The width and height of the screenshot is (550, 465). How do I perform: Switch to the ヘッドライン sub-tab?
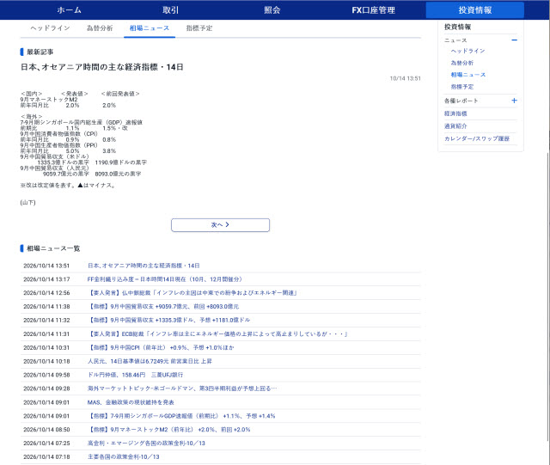coord(50,28)
